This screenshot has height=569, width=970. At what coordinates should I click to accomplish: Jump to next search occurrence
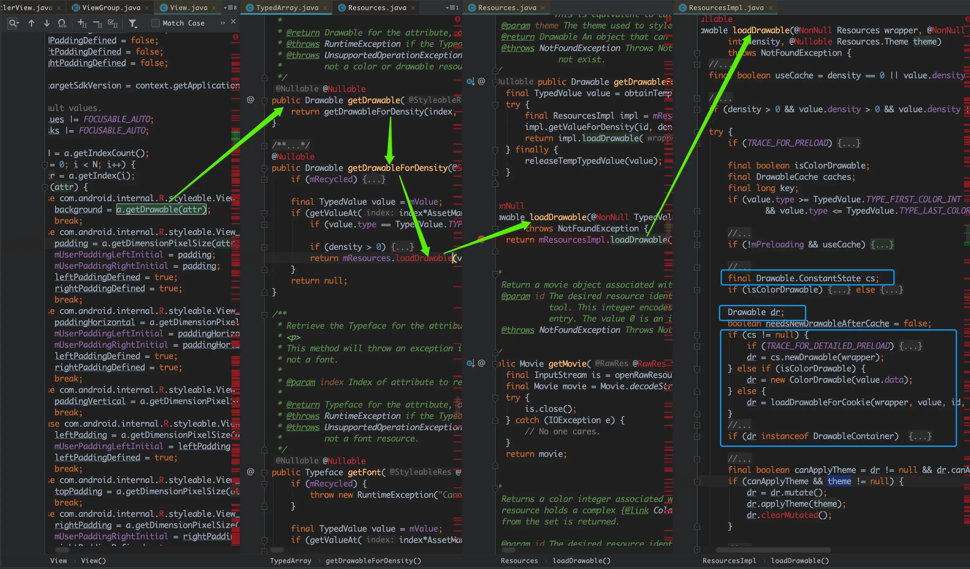pos(47,23)
